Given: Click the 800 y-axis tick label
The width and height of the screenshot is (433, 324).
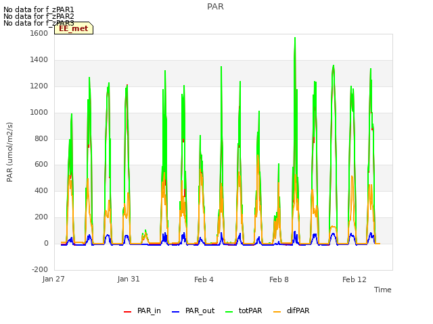Looking at the screenshot, I should [41, 138].
